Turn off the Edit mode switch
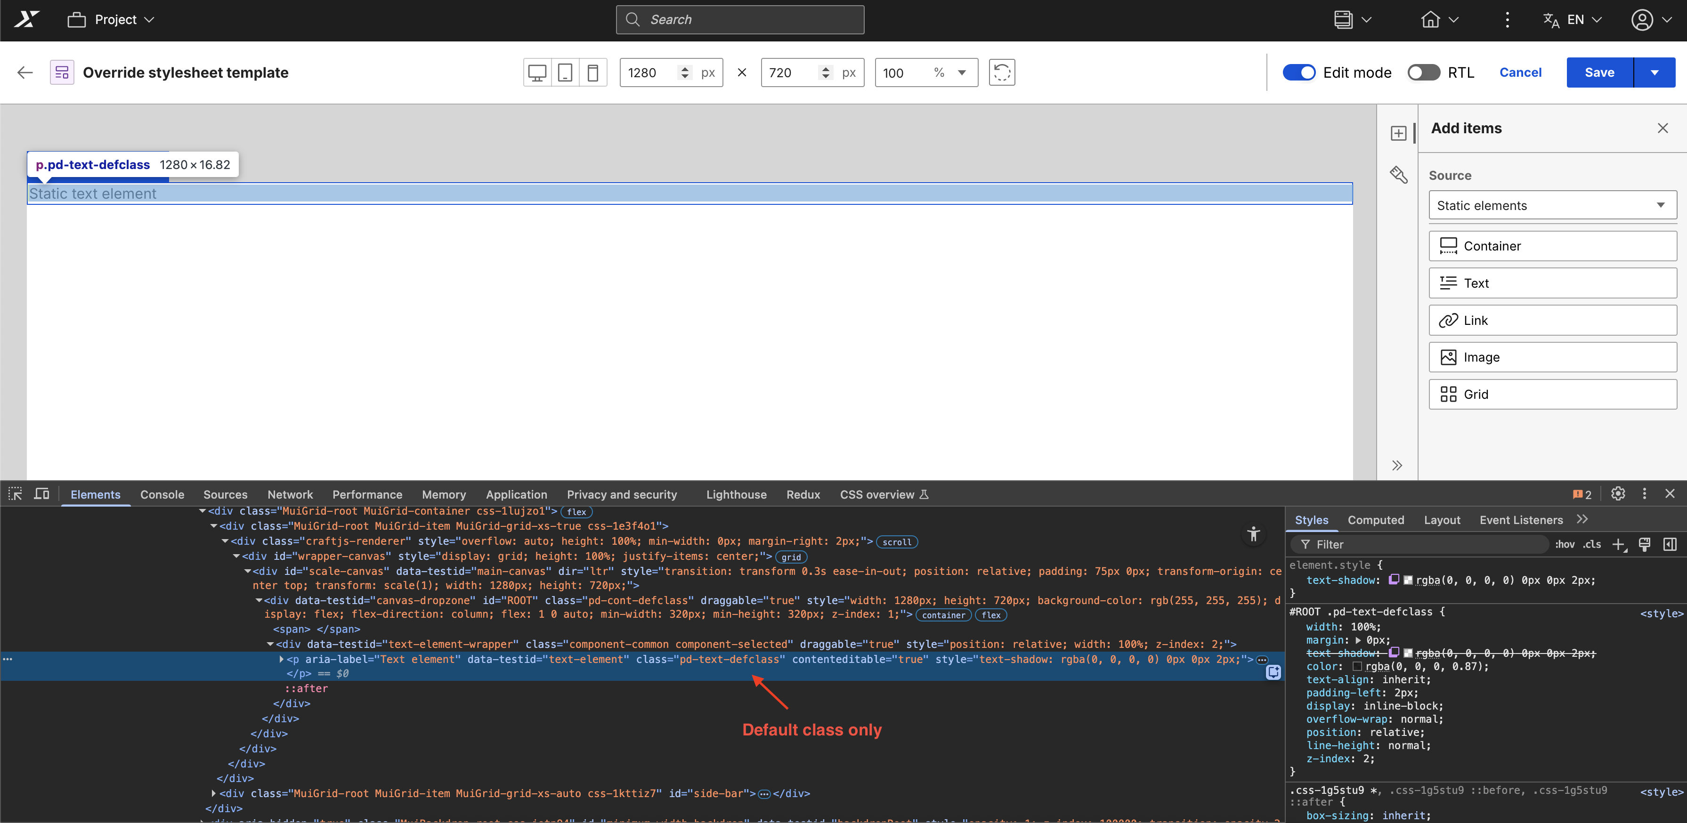 click(1298, 73)
